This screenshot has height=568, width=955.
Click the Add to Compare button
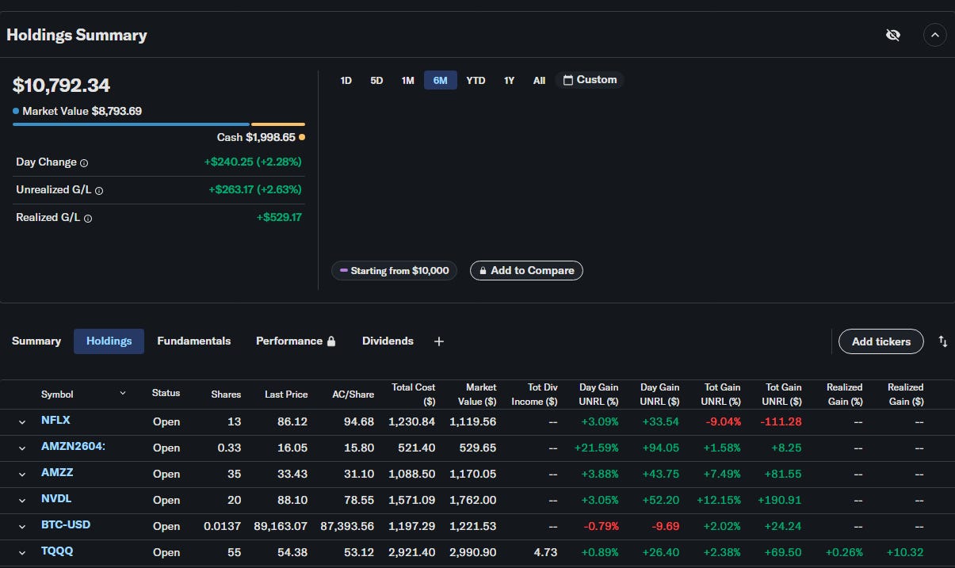[526, 271]
